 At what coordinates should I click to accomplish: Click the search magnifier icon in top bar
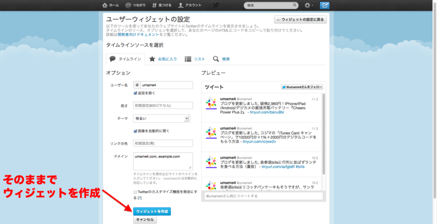click(294, 5)
